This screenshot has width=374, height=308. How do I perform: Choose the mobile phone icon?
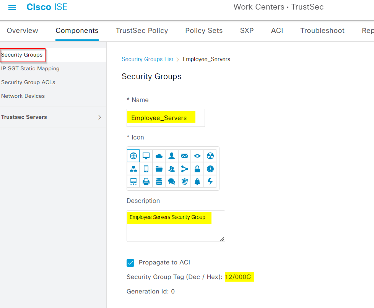point(146,169)
